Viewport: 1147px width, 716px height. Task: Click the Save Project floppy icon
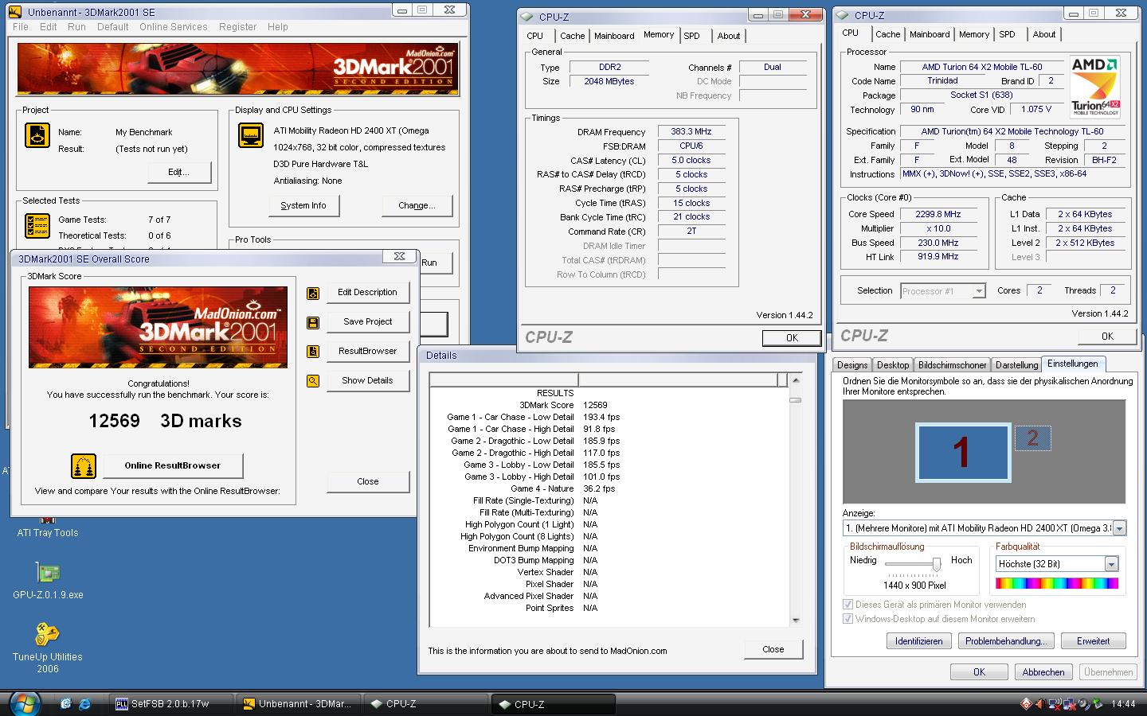click(313, 322)
